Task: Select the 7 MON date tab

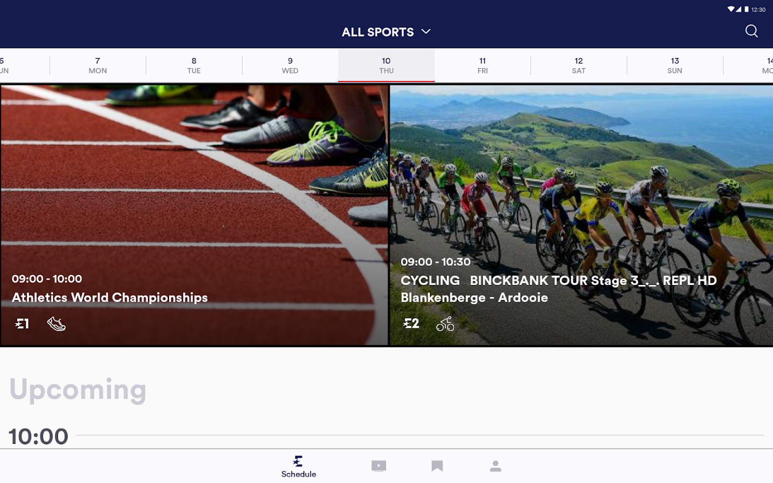Action: point(98,65)
